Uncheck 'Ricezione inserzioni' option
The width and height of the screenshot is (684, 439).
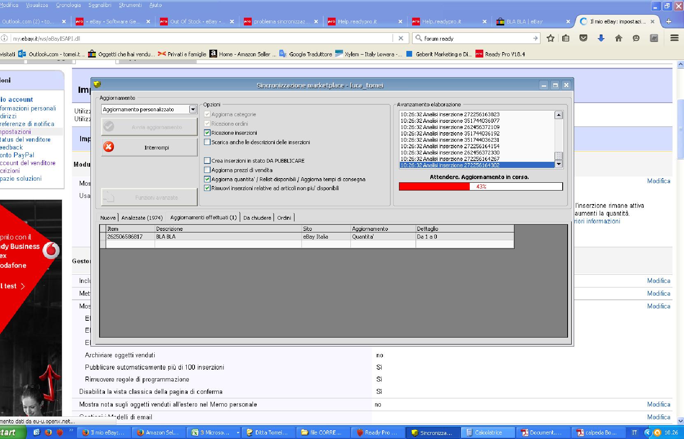tap(207, 133)
